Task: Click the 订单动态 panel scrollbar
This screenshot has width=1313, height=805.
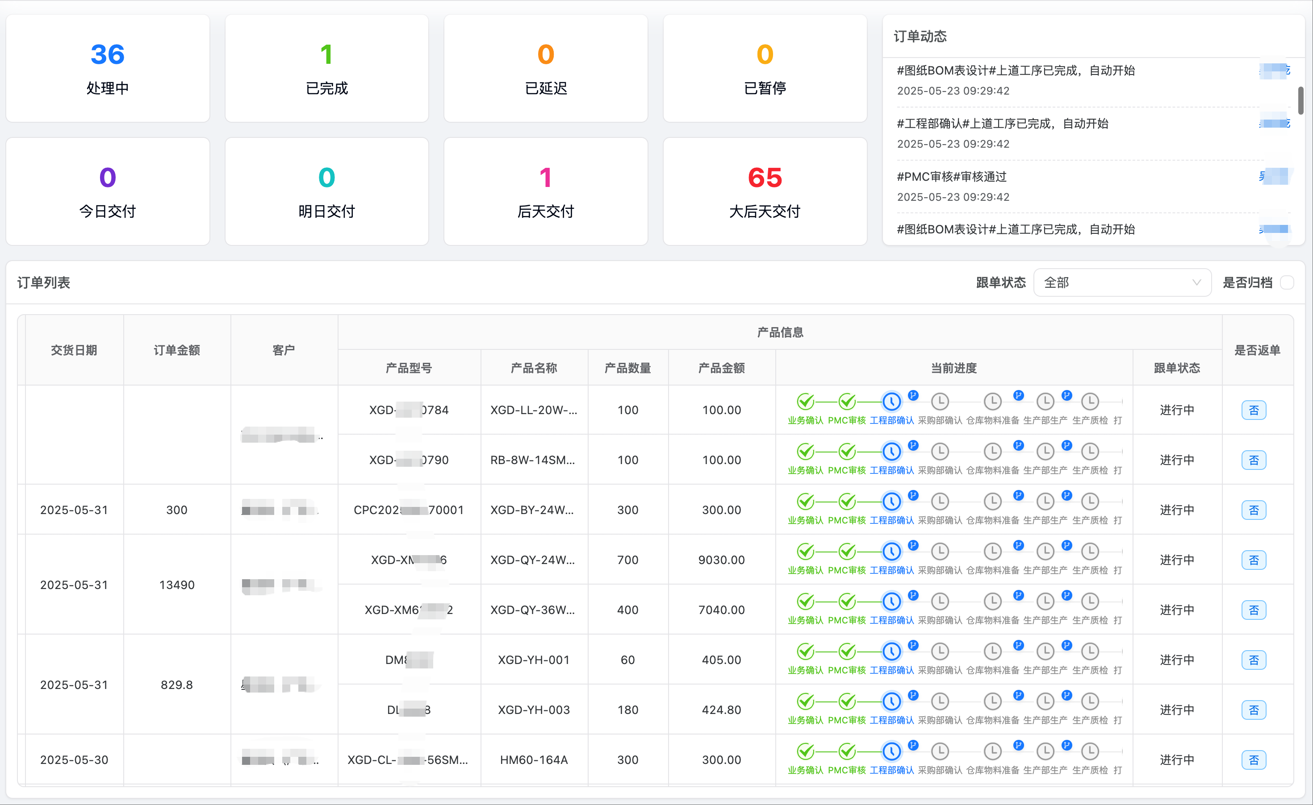Action: 1301,101
